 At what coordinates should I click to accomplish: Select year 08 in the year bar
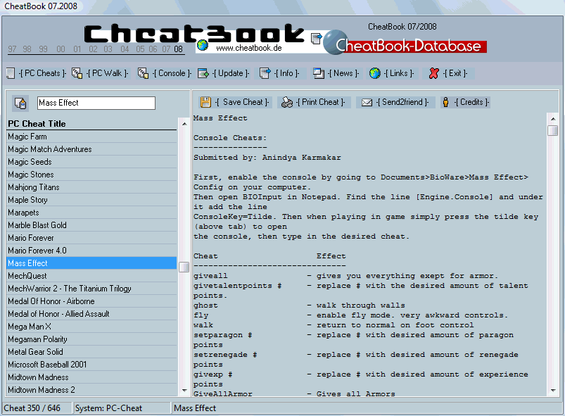coord(178,49)
